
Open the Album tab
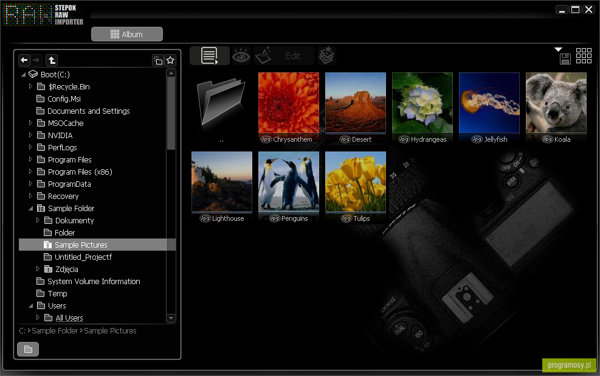pyautogui.click(x=127, y=34)
